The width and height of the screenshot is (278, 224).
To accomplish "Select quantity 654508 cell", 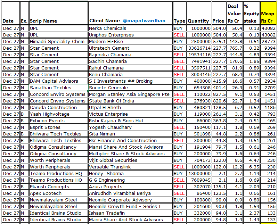I will coord(199,88).
